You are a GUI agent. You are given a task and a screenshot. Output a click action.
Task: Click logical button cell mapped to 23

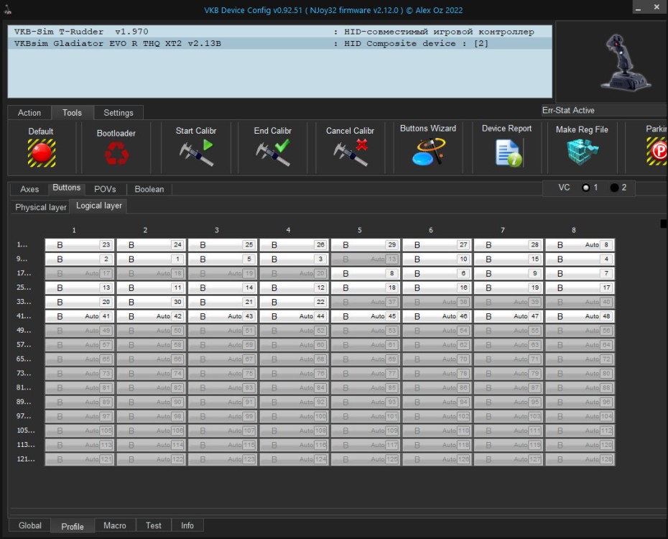79,245
